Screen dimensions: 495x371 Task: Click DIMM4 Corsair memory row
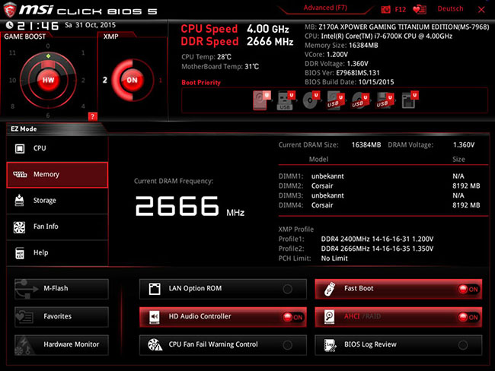coord(379,205)
